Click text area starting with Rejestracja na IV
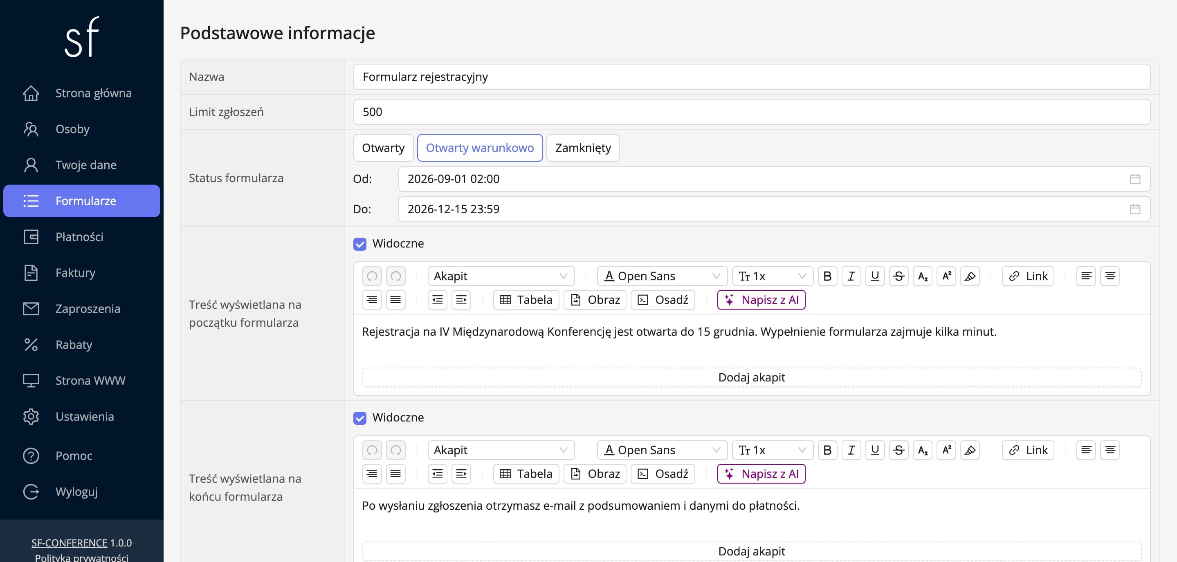Viewport: 1177px width, 562px height. click(x=752, y=332)
